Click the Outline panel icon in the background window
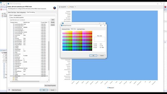This screenshot has height=94, width=167. (x=1, y=50)
